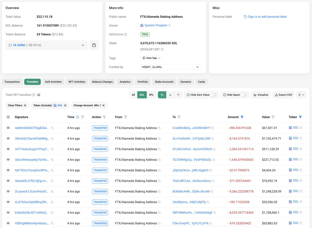Click the Amount column filter icon
312x228 pixels.
[x=242, y=117]
